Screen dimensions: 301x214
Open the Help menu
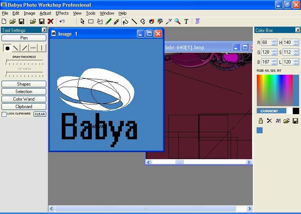pos(123,13)
